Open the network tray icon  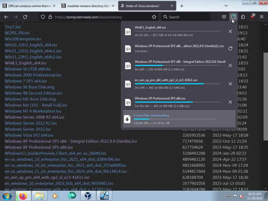coord(229,196)
